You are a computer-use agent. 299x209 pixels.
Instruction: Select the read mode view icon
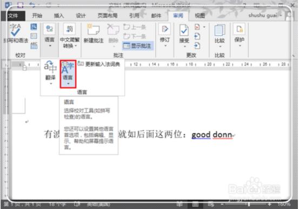(180, 205)
